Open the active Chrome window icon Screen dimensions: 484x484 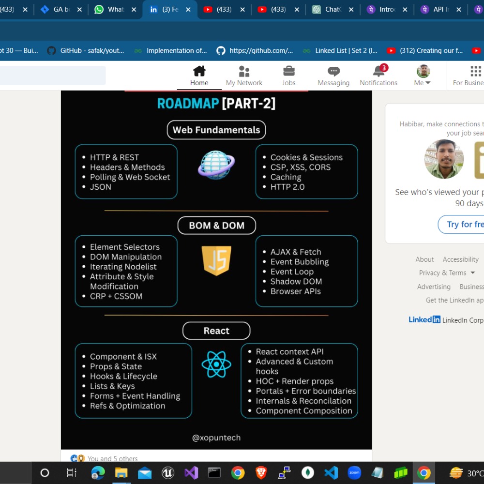pos(424,472)
